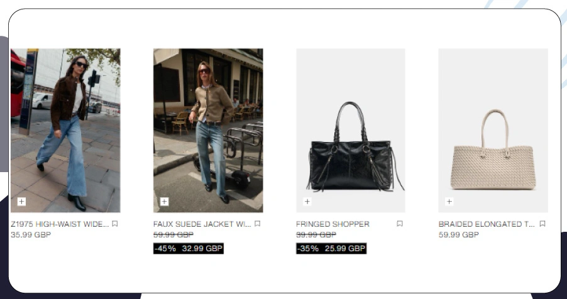
Task: Click plus icon on black fringed shopper image
Action: click(x=307, y=202)
